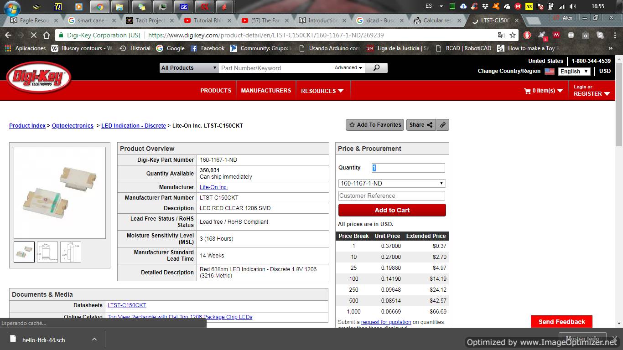Click the Send Feedback button
Viewport: 623px width, 350px height.
coord(561,322)
